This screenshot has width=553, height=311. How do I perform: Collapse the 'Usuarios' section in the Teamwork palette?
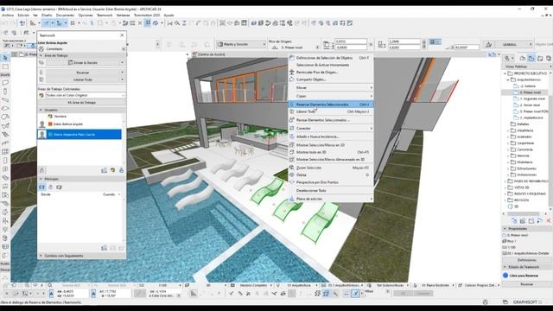pyautogui.click(x=41, y=110)
